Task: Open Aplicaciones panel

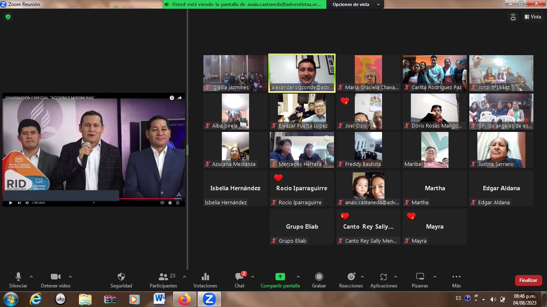Action: [384, 280]
